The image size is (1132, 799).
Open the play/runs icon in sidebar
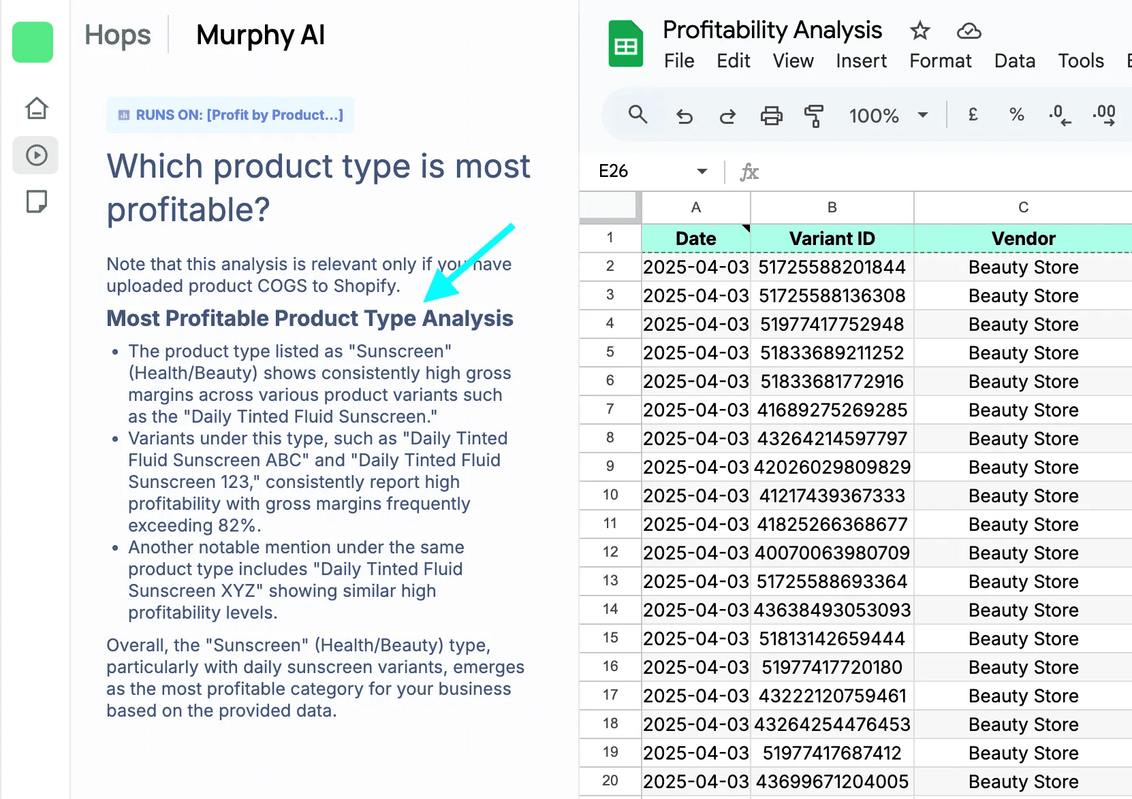click(36, 155)
